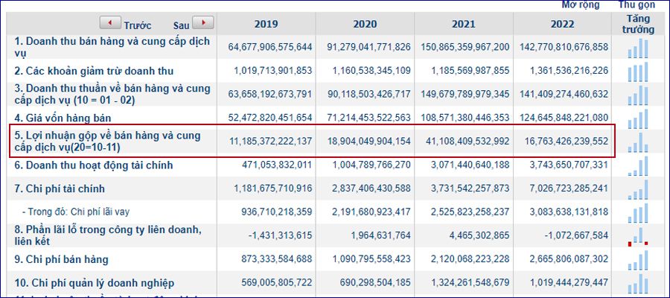Open the Mở rộng link
670x298 pixels.
580,4
